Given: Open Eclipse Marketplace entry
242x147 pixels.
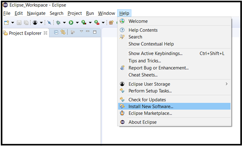Looking at the screenshot, I should pyautogui.click(x=174, y=113).
